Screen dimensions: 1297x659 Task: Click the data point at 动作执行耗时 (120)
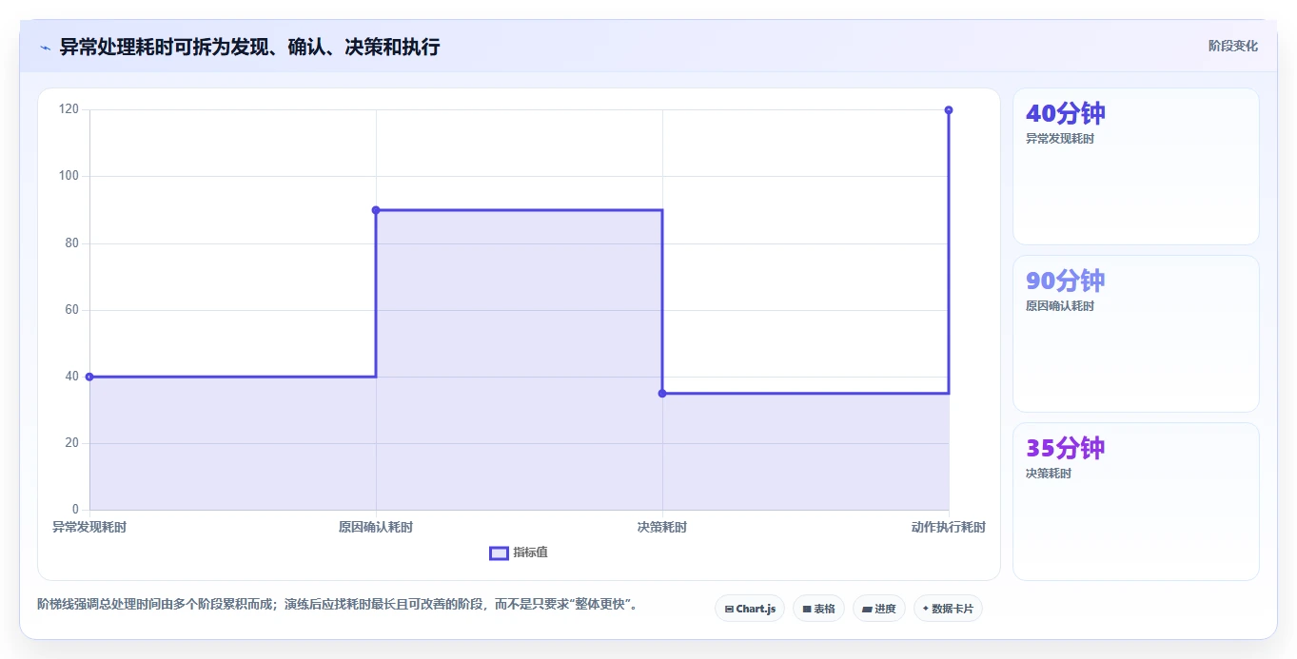949,110
